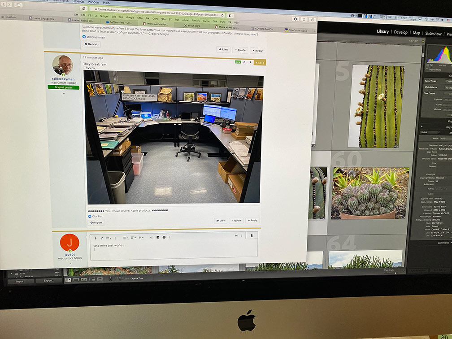Click the Lightroom grid scrollbar handle
Screen dimensions: 452x339
point(423,55)
